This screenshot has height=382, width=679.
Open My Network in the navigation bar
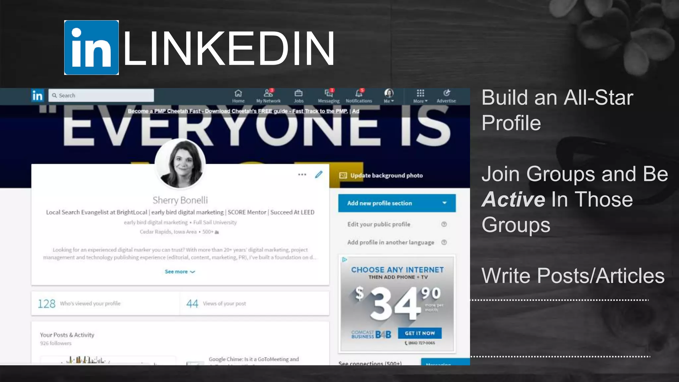tap(268, 96)
